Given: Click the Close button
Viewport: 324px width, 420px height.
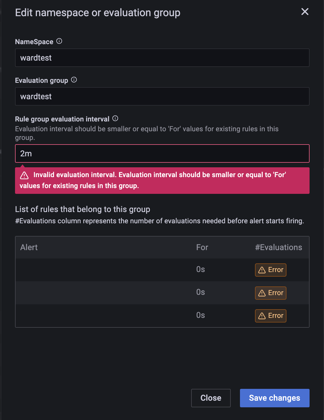Looking at the screenshot, I should [x=211, y=398].
